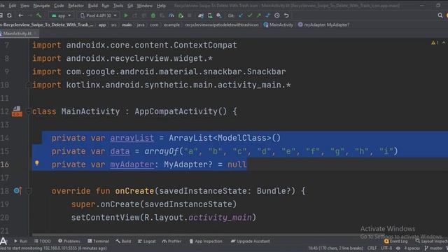Viewport: 448px width, 252px height.
Task: Open the 4 spaces indent selector
Action: point(412,248)
